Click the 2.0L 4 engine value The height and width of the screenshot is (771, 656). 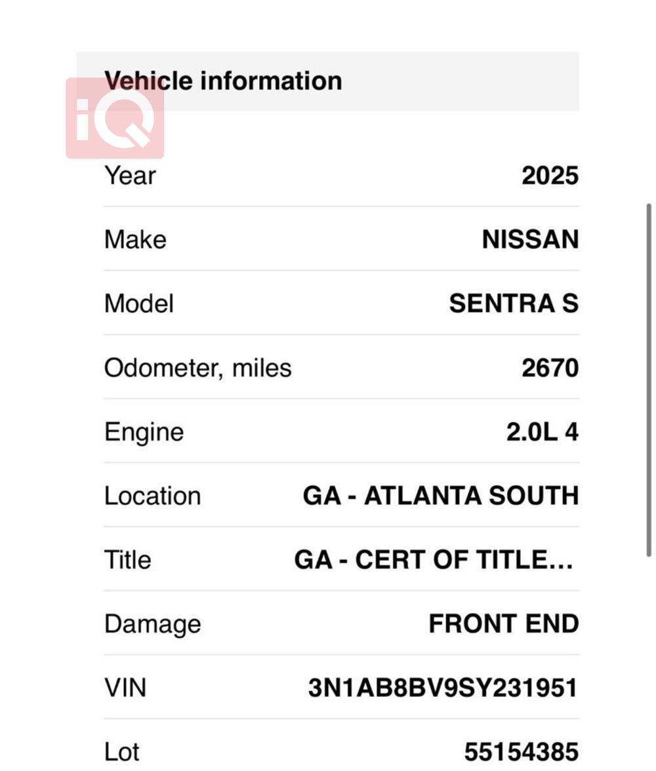click(542, 432)
